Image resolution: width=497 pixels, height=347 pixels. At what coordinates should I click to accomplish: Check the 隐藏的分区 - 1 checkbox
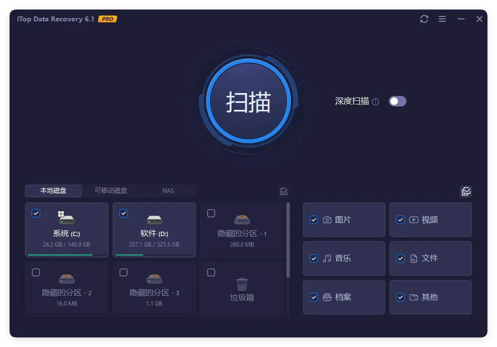tap(211, 213)
